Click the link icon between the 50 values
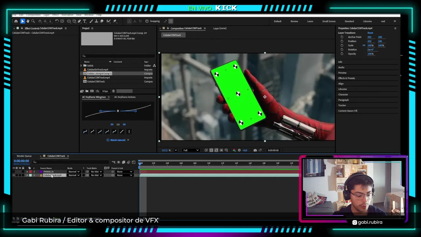Screen dimensions: 421x237 pos(118,124)
